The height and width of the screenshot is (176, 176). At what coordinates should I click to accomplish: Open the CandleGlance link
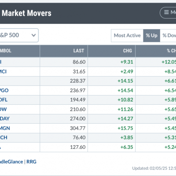(x=11, y=161)
